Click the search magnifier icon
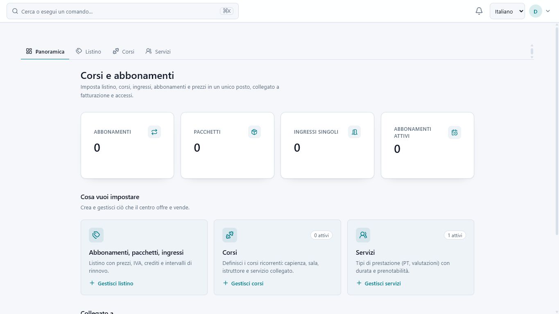The width and height of the screenshot is (559, 314). pyautogui.click(x=15, y=11)
